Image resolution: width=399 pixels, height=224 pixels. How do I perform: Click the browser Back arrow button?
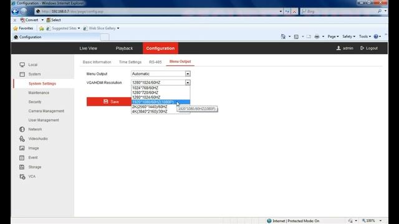(15, 11)
